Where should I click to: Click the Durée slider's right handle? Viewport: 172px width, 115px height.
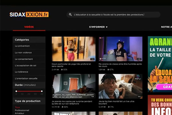pos(42,91)
